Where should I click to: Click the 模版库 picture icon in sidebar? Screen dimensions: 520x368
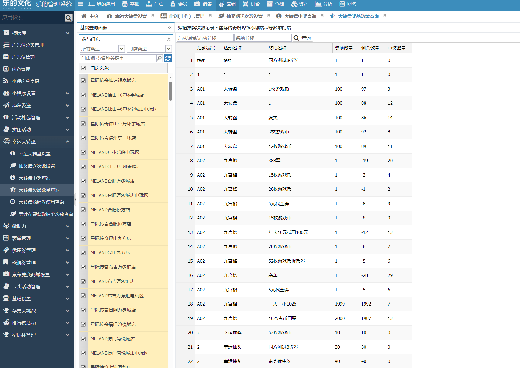click(6, 33)
